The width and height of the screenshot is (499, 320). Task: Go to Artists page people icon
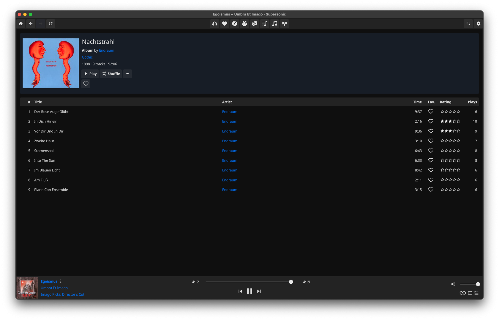(244, 24)
